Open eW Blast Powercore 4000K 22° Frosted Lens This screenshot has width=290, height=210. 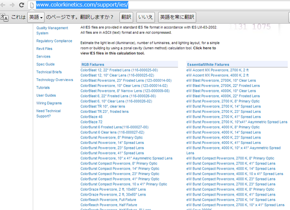coord(223,96)
